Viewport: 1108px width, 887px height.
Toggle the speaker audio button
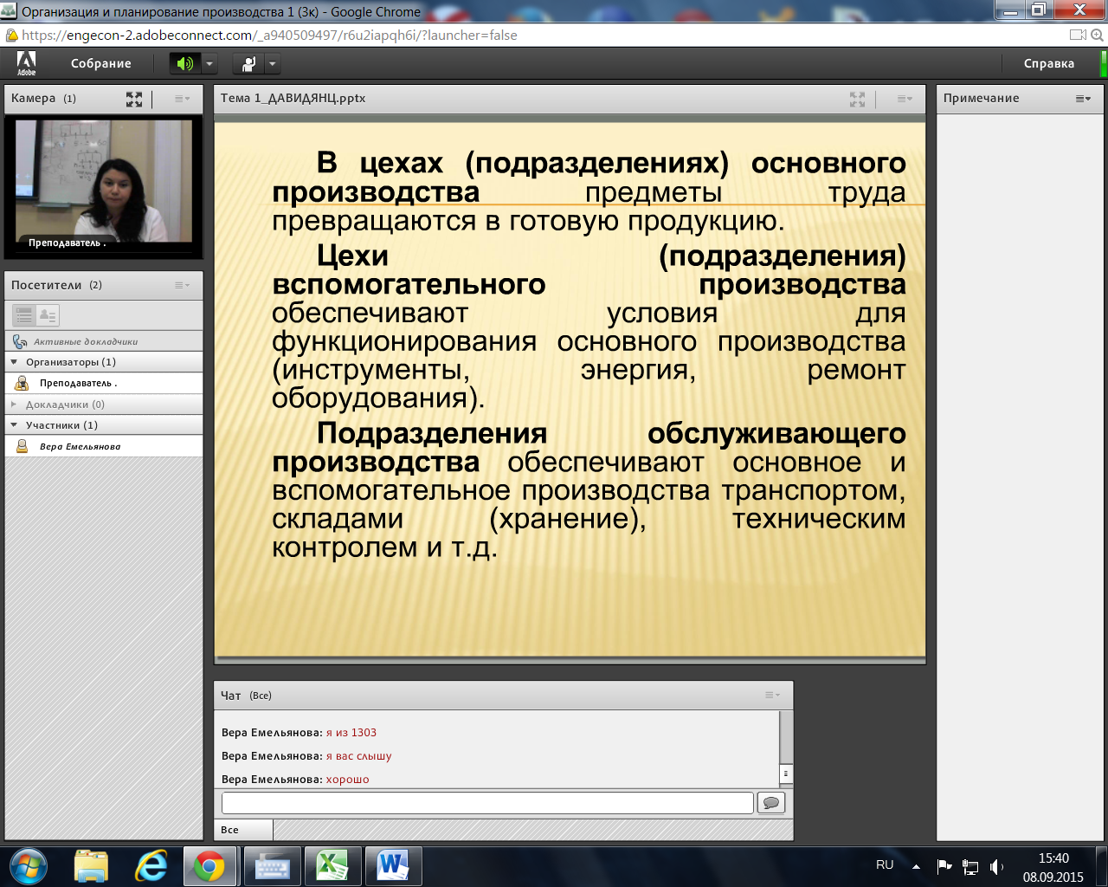coord(184,63)
